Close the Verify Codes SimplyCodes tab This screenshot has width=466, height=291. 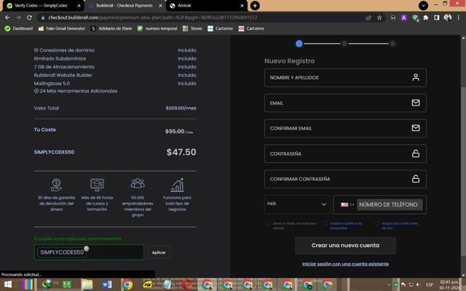click(79, 6)
